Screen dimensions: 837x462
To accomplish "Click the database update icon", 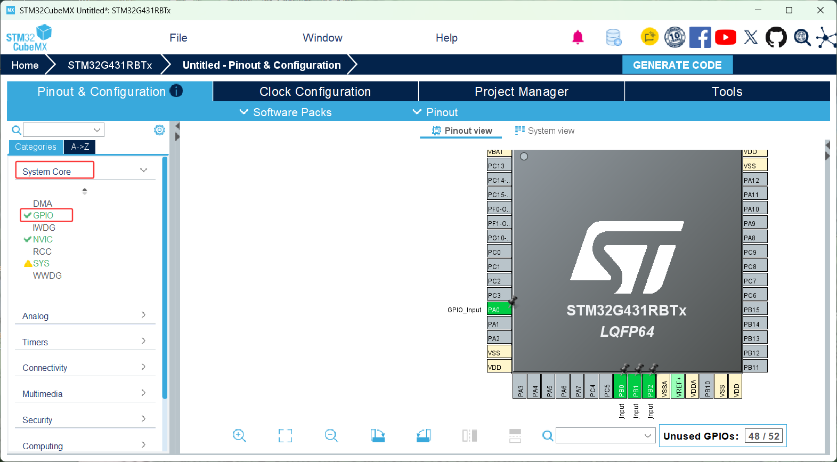I will tap(614, 37).
